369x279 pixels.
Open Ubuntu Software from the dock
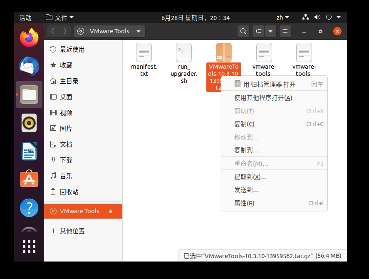coord(29,179)
